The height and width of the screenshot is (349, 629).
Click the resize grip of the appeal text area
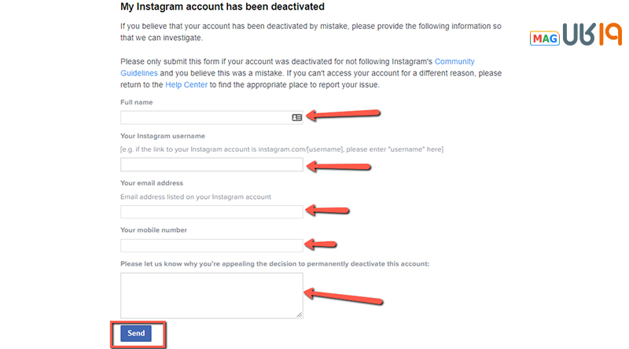300,315
